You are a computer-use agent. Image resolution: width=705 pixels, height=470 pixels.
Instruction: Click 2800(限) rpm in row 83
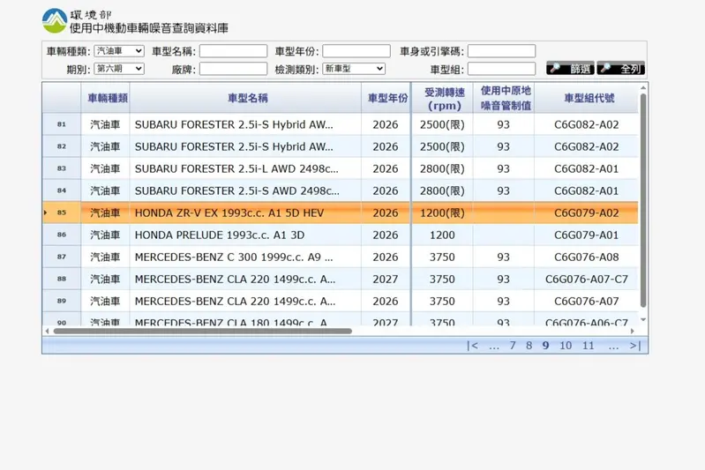tap(442, 168)
